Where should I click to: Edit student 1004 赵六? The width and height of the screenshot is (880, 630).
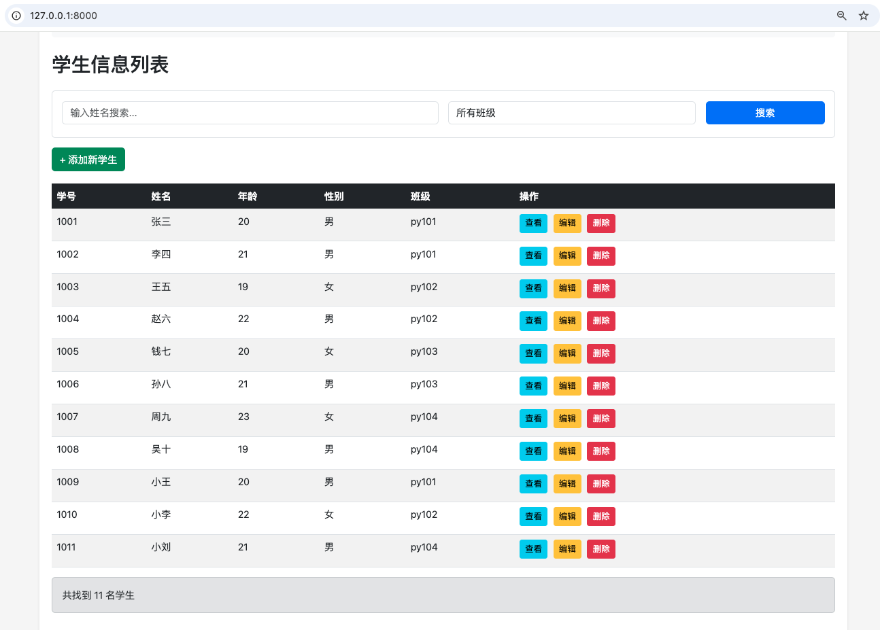point(567,321)
